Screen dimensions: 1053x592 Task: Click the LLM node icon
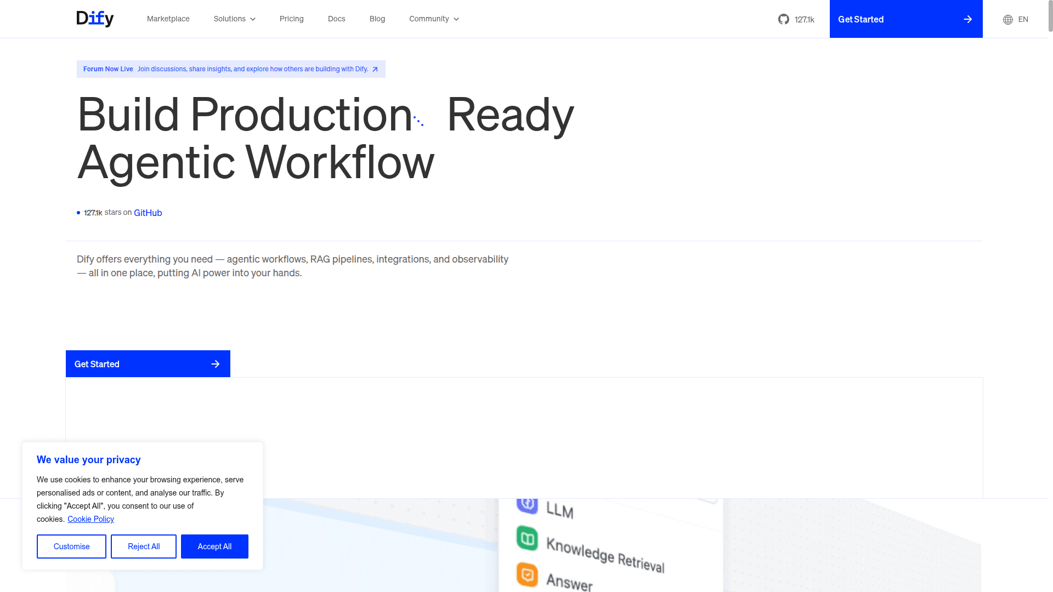pyautogui.click(x=527, y=504)
